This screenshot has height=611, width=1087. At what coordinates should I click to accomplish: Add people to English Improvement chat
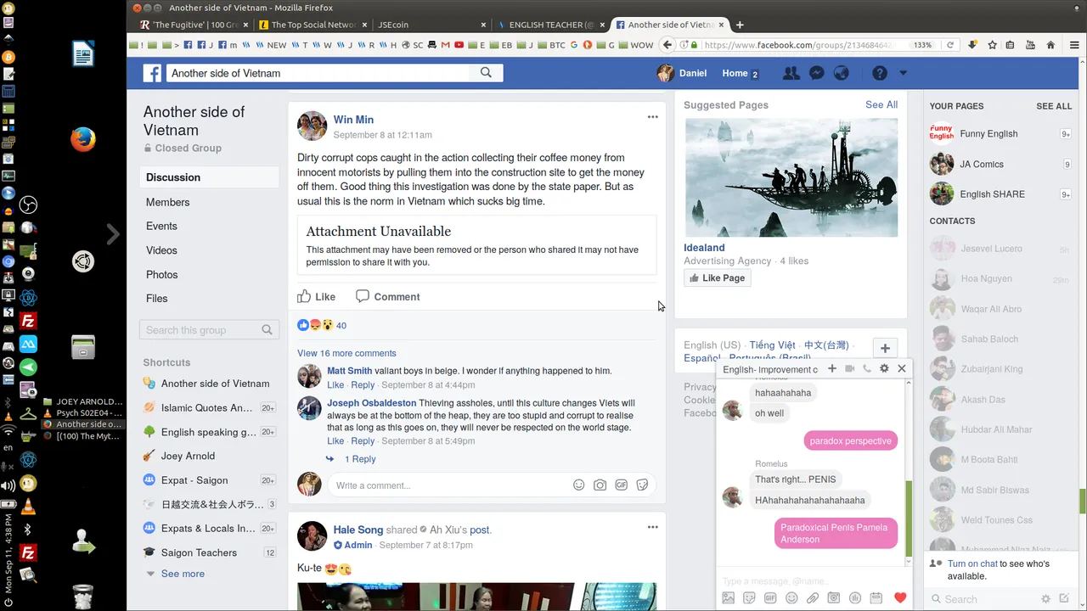(x=832, y=368)
